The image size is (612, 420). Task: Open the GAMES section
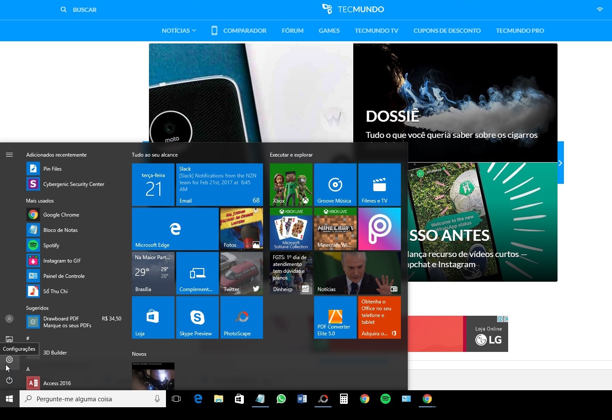[329, 31]
